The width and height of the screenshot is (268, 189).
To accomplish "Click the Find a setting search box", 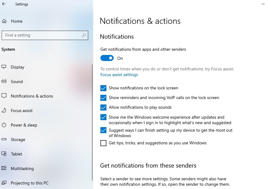I will [x=45, y=35].
